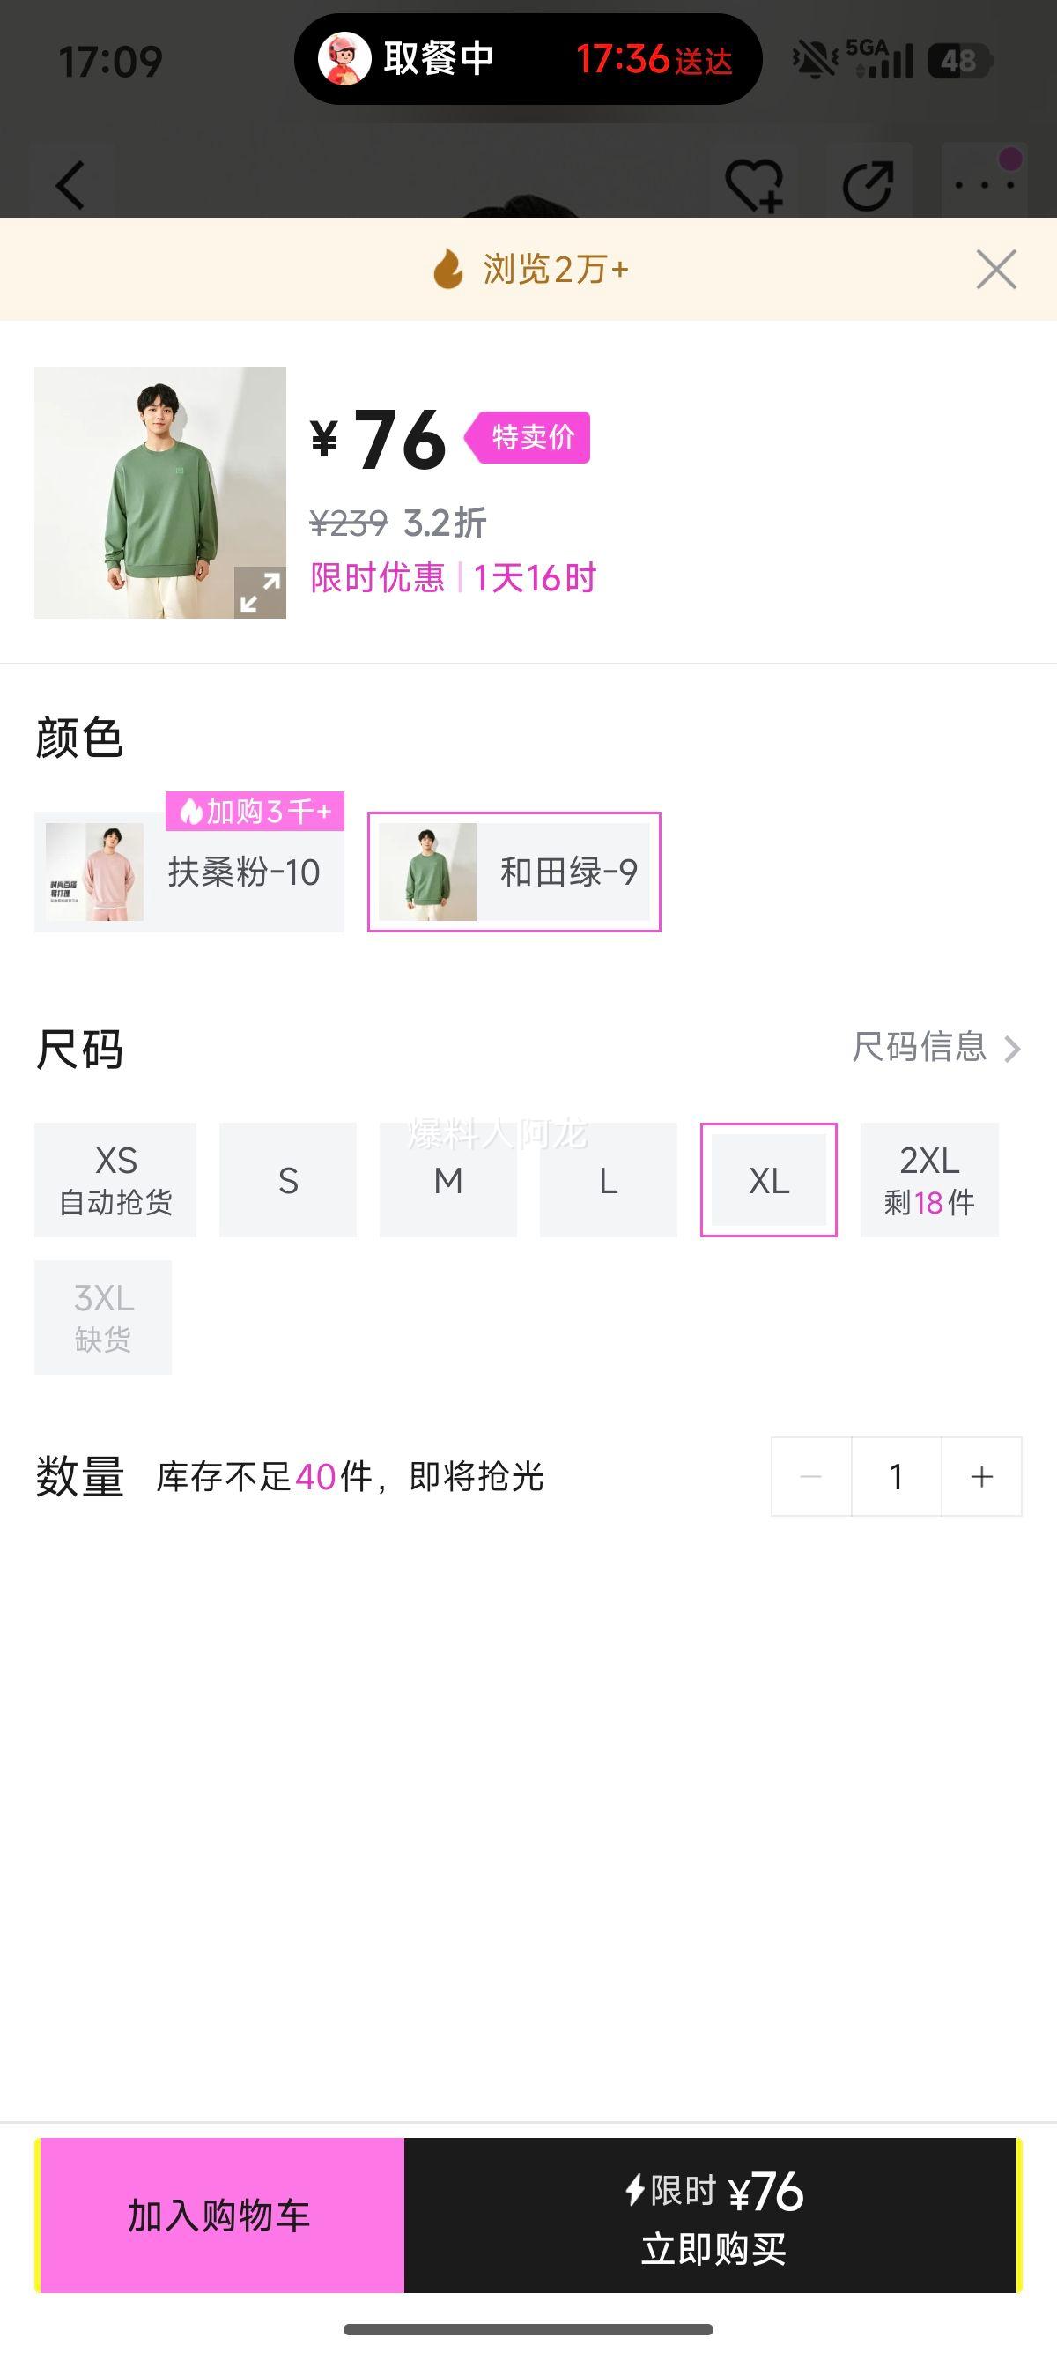Tap the back arrow icon
This screenshot has height=2353, width=1057.
(x=71, y=184)
